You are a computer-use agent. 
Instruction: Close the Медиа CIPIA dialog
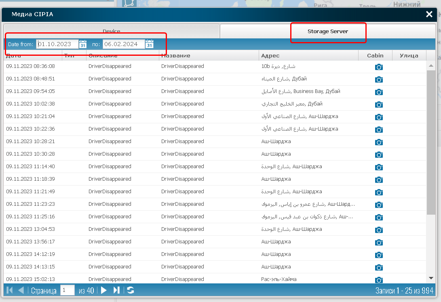pos(429,15)
